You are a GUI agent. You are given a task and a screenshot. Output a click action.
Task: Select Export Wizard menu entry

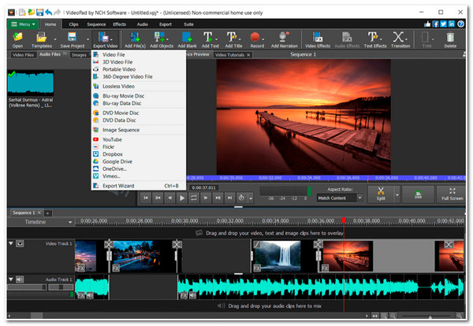tap(139, 186)
